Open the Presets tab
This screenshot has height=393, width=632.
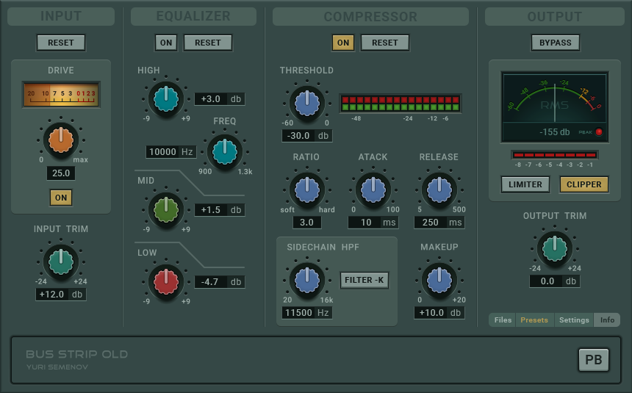(x=534, y=320)
